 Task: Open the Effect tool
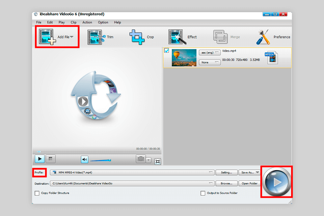tap(182, 37)
